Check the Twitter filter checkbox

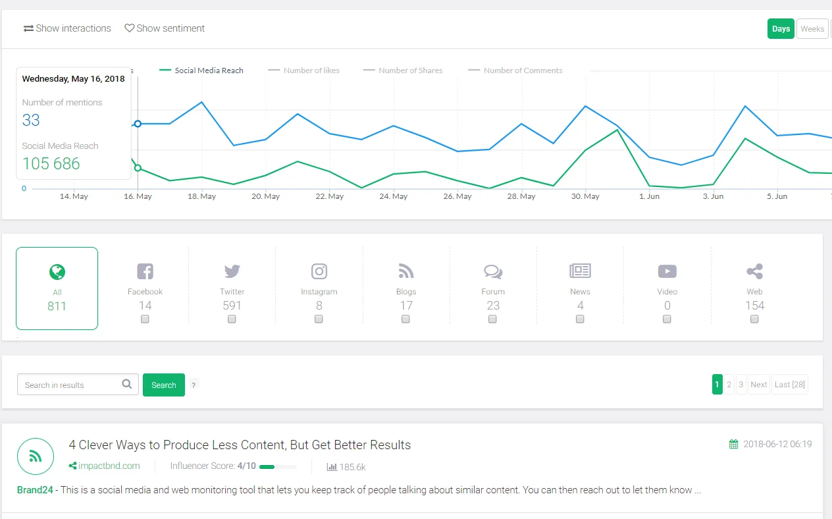[x=232, y=319]
